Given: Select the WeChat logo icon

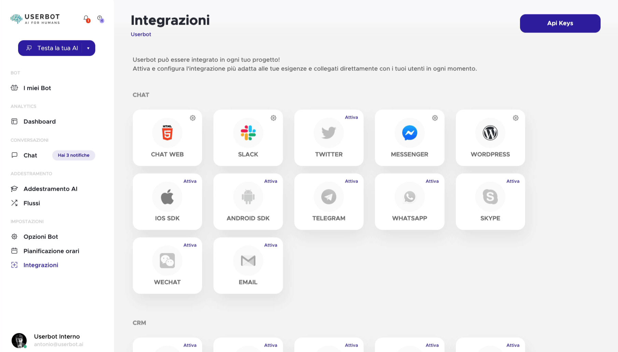Looking at the screenshot, I should point(167,261).
